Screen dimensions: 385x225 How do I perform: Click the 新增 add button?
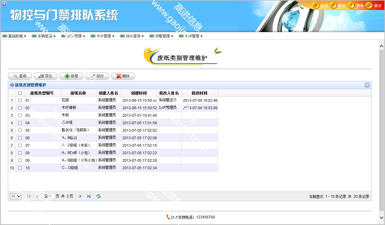pos(71,76)
